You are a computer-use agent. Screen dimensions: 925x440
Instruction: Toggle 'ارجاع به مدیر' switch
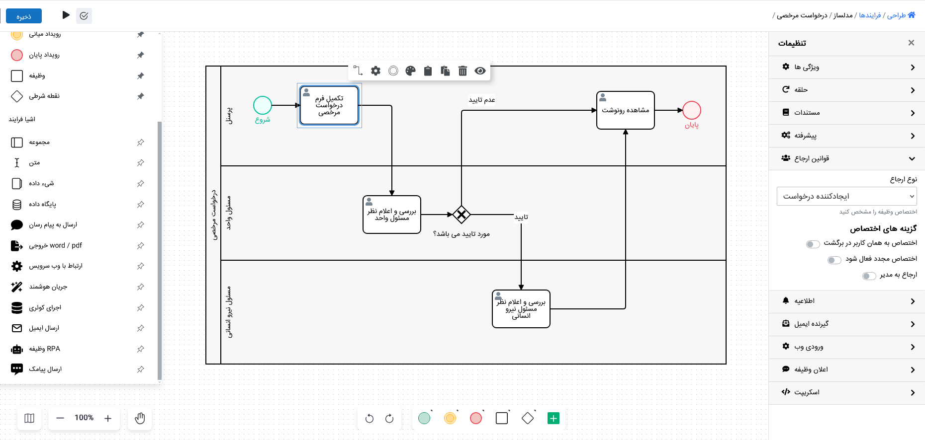[869, 276]
